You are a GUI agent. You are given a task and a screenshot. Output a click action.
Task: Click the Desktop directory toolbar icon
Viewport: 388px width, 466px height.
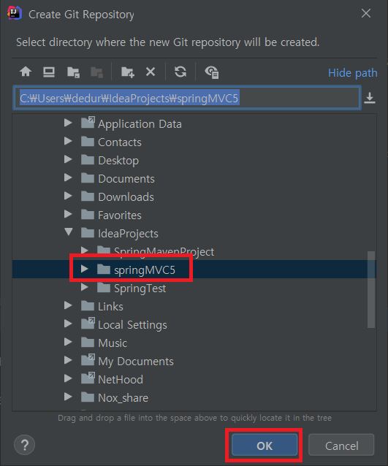tap(49, 72)
